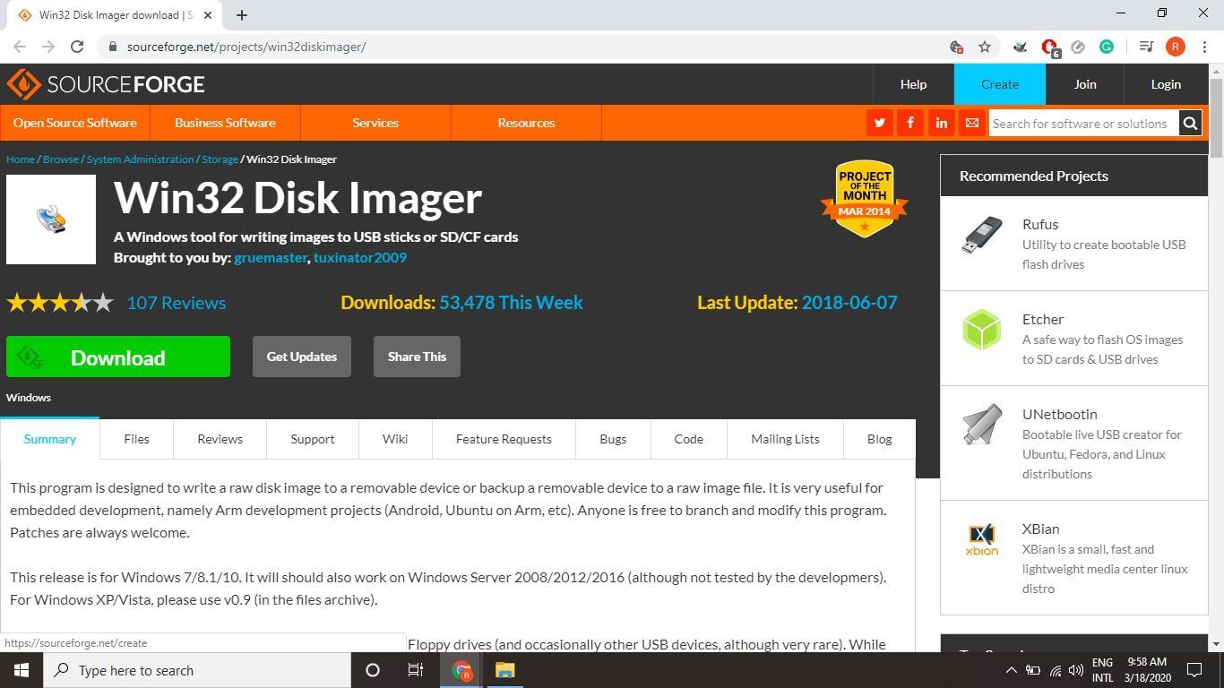
Task: Switch to the Blog tab
Action: [x=880, y=439]
